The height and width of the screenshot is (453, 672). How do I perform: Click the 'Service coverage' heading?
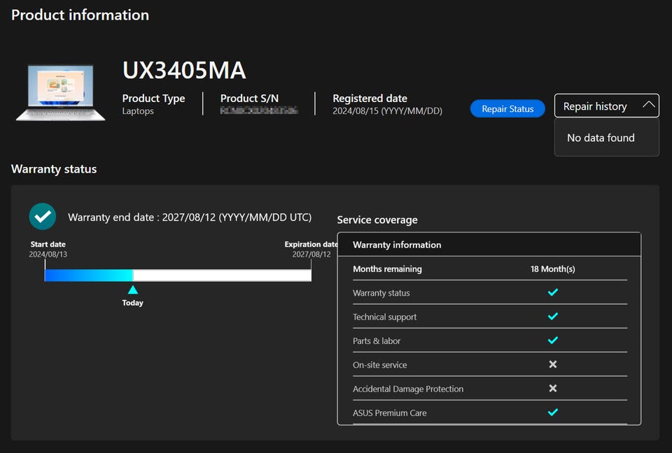click(x=377, y=220)
